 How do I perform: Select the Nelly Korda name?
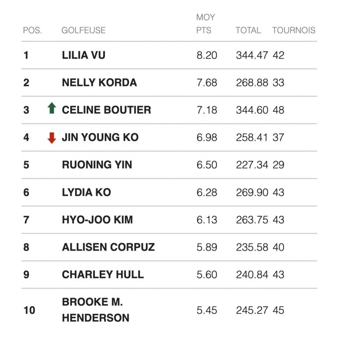(99, 83)
